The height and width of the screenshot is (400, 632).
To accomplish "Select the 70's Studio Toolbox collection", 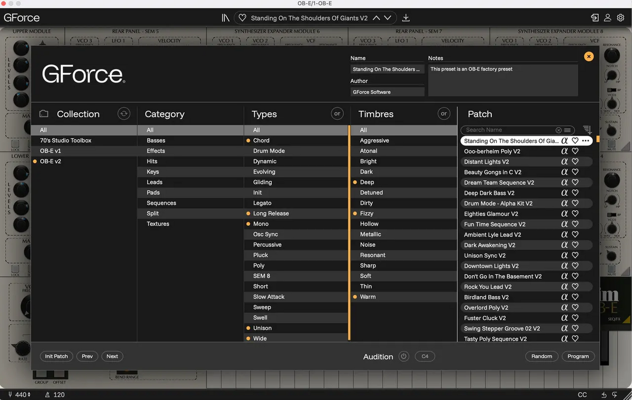I will coord(84,141).
